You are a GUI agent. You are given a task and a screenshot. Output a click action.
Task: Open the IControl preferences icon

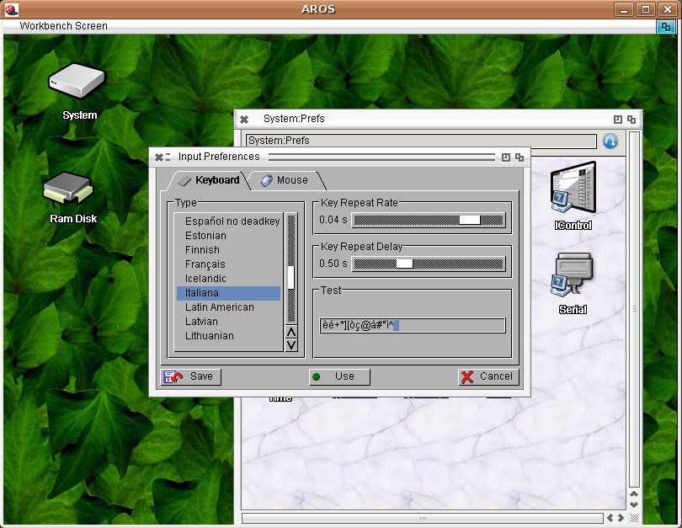tap(573, 191)
